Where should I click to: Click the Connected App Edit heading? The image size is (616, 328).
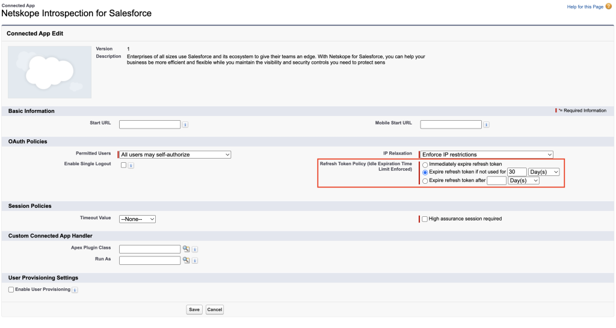pyautogui.click(x=35, y=34)
